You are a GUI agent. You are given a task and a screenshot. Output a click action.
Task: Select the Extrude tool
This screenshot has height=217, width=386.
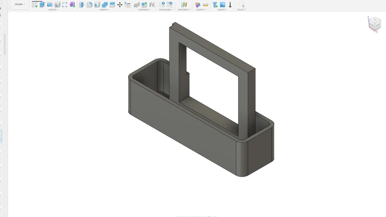pyautogui.click(x=42, y=5)
